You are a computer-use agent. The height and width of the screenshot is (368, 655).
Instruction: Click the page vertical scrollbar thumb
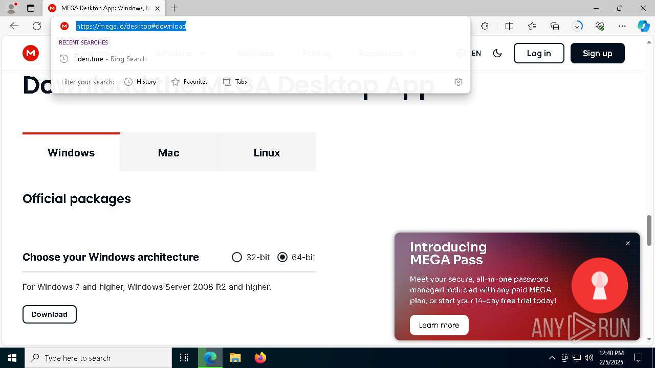pos(649,230)
